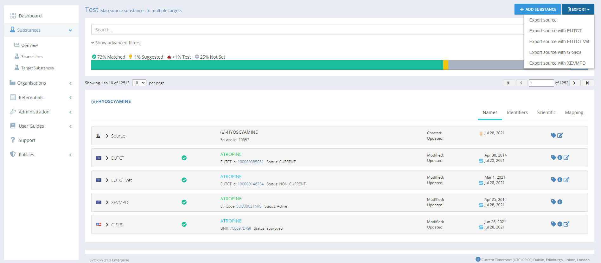This screenshot has width=601, height=263.
Task: Click the matched checkmark in the G-SRS row
Action: 184,224
